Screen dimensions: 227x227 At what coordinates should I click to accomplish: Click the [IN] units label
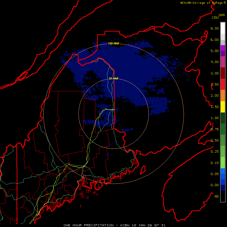pyautogui.click(x=215, y=17)
